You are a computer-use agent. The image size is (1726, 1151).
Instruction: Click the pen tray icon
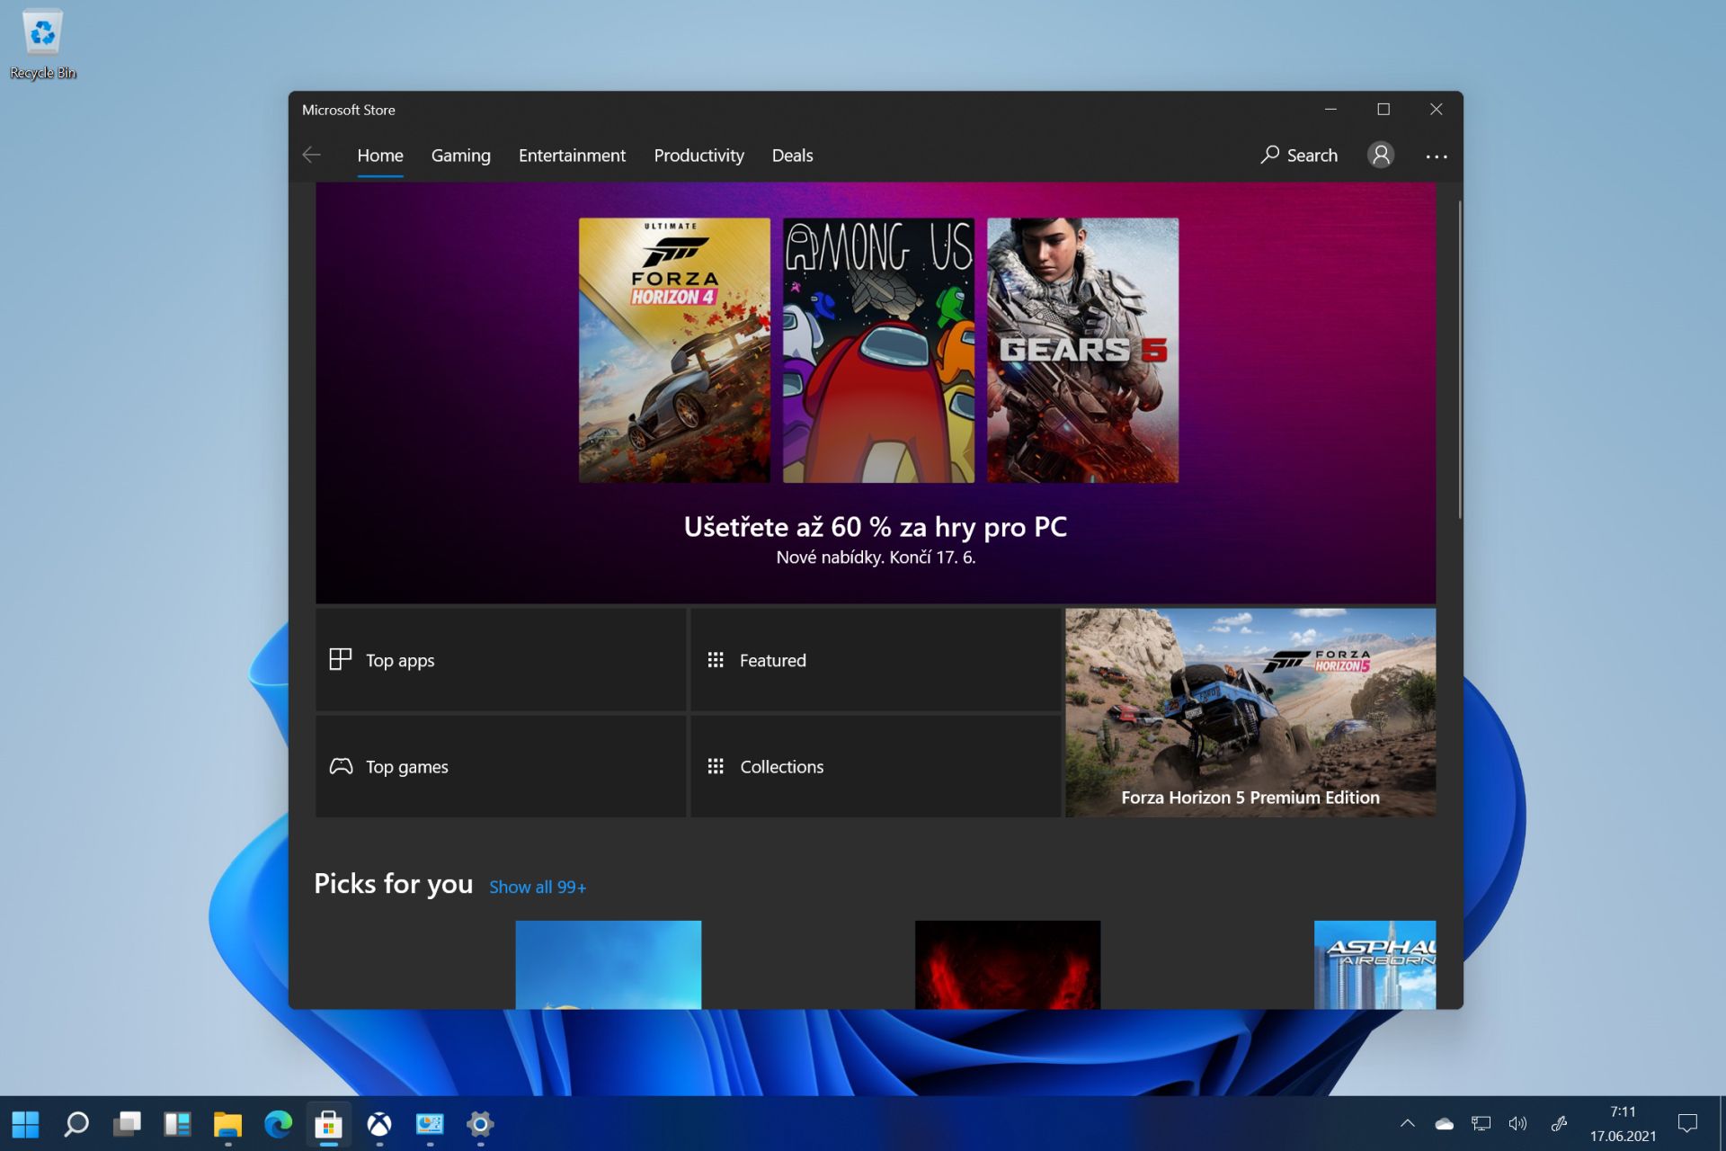click(x=1560, y=1123)
